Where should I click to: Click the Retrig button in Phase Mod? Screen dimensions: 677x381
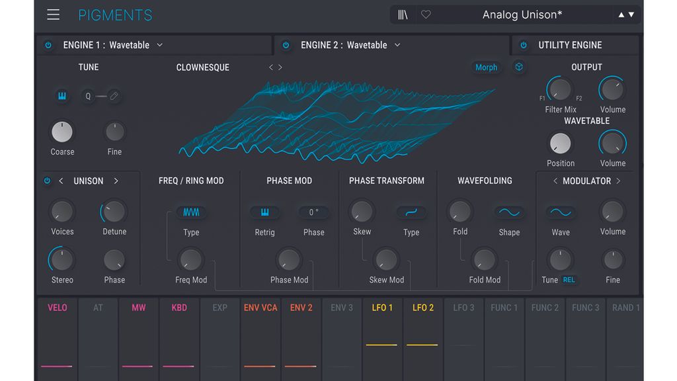pyautogui.click(x=264, y=212)
